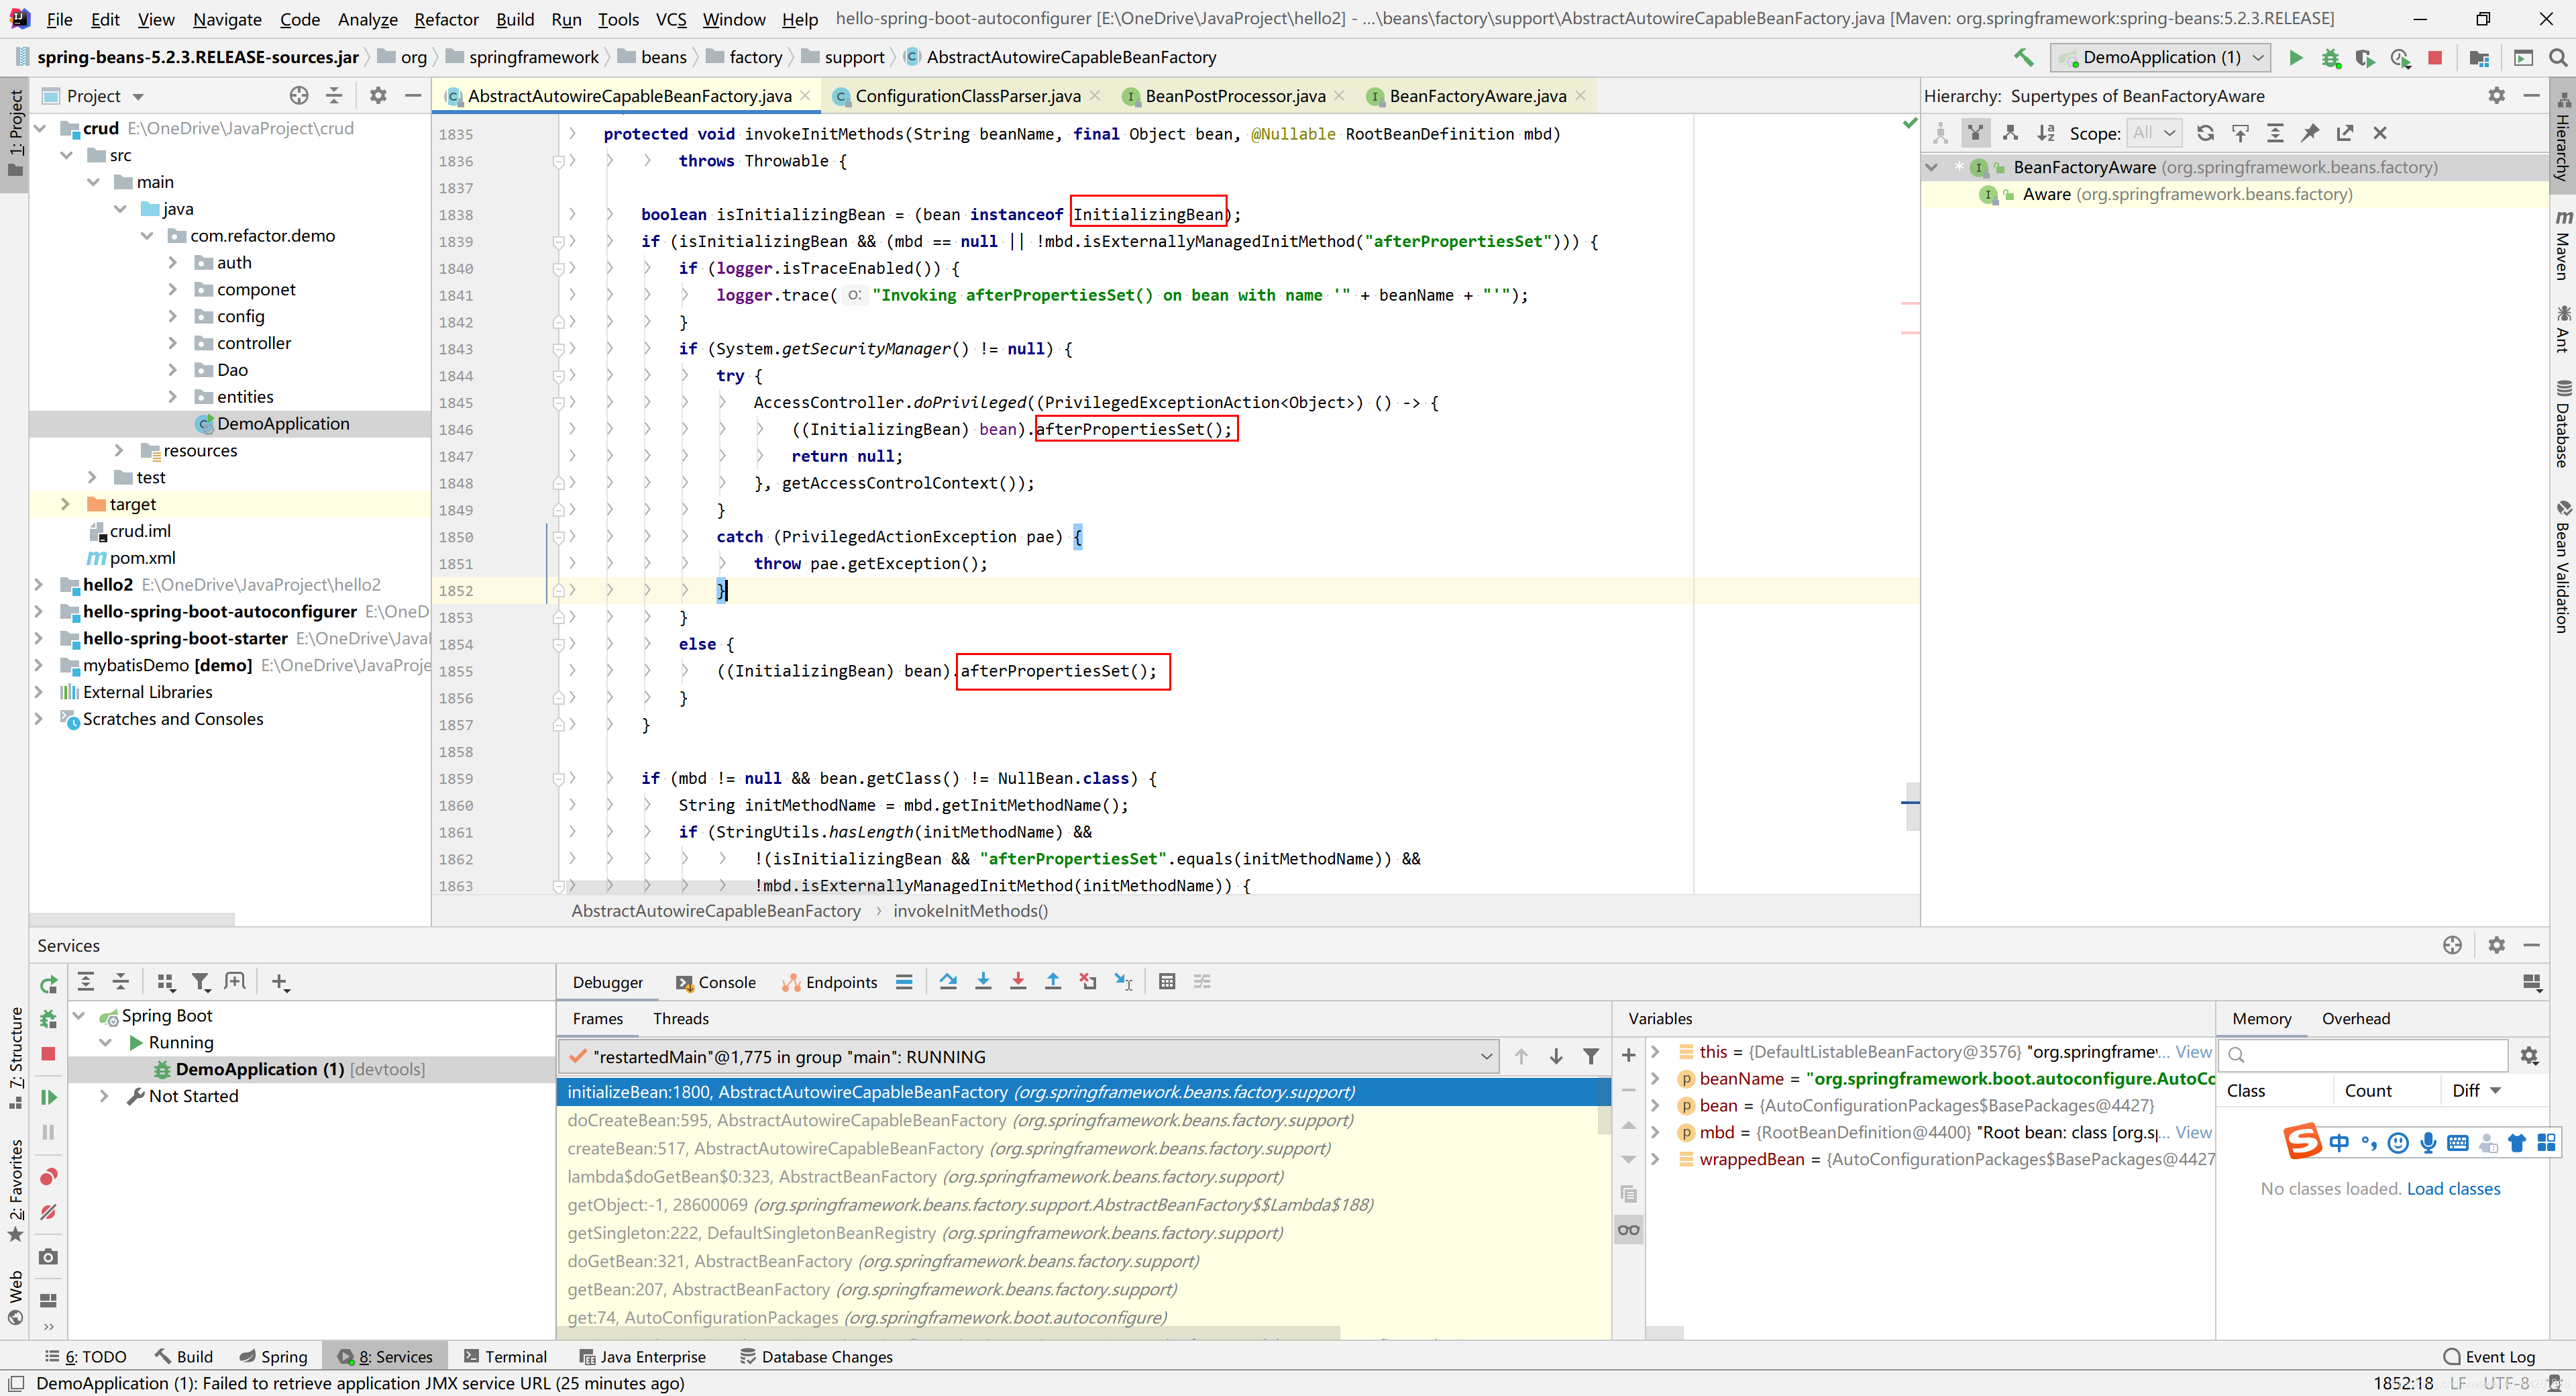Click Step Into in the debugger toolbar
This screenshot has width=2576, height=1396.
983,982
